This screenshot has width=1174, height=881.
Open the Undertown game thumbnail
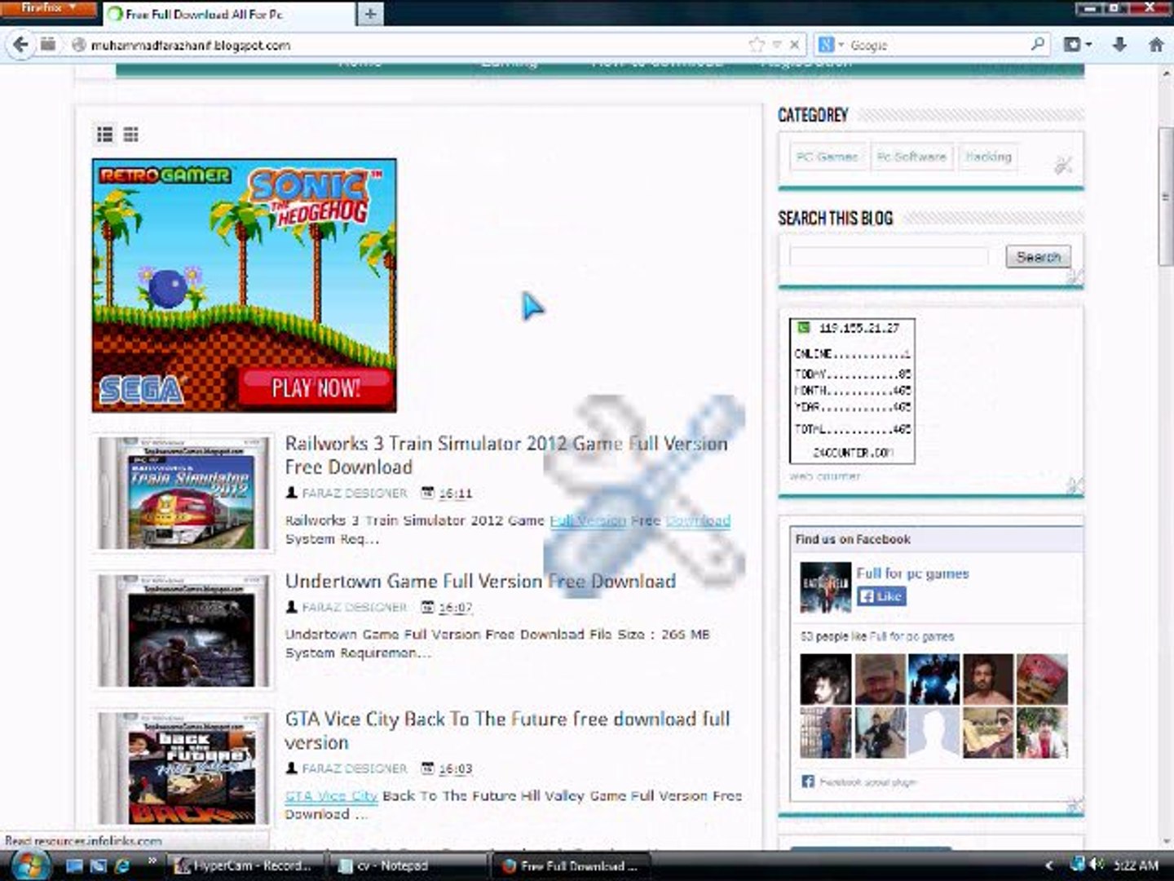click(185, 631)
